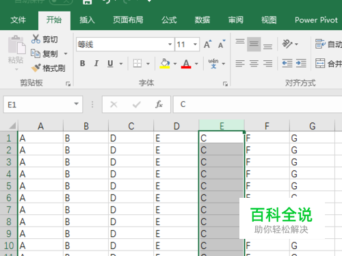Image resolution: width=342 pixels, height=256 pixels.
Task: Cancel formula entry with X icon
Action: (114, 105)
